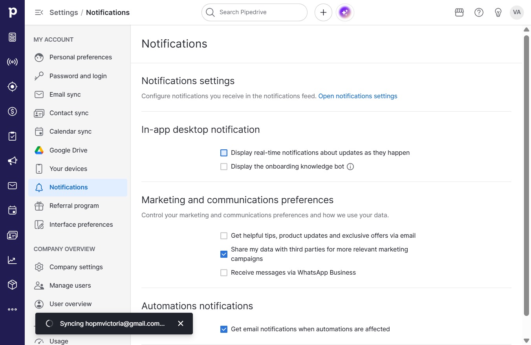Open the Help question mark icon

(x=479, y=13)
